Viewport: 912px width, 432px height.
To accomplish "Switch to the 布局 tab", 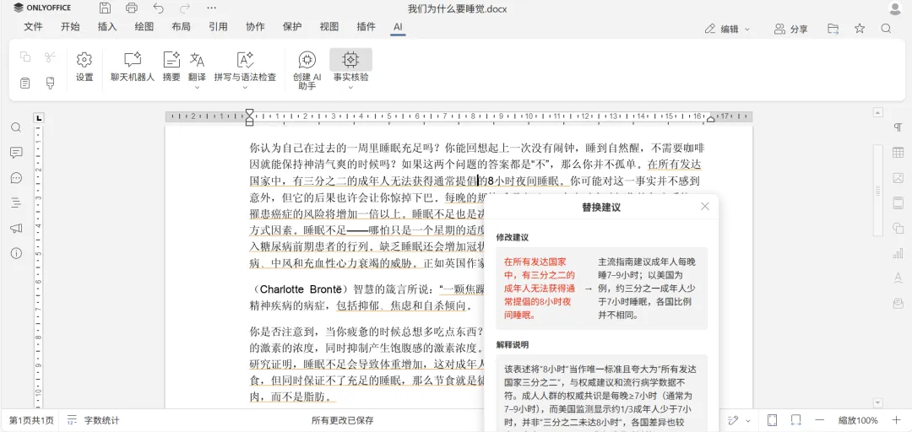I will [181, 27].
